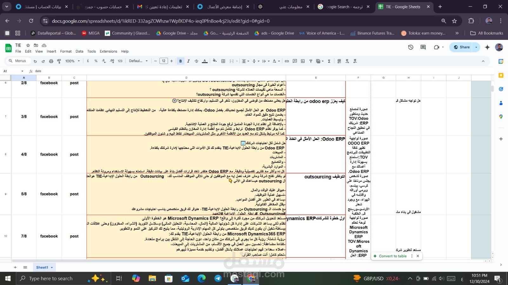Insert a comment from the toolbar
The height and width of the screenshot is (285, 508).
(295, 61)
